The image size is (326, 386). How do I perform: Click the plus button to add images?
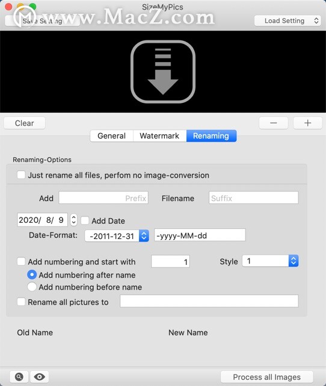307,123
